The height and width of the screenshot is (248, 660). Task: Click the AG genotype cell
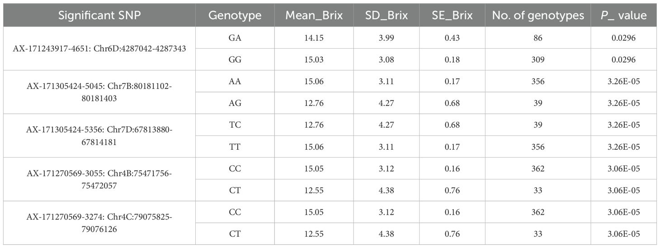235,103
